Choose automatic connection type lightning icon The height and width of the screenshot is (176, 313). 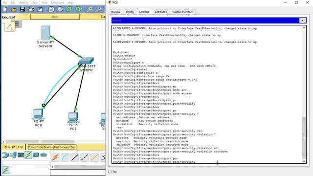click(55, 157)
